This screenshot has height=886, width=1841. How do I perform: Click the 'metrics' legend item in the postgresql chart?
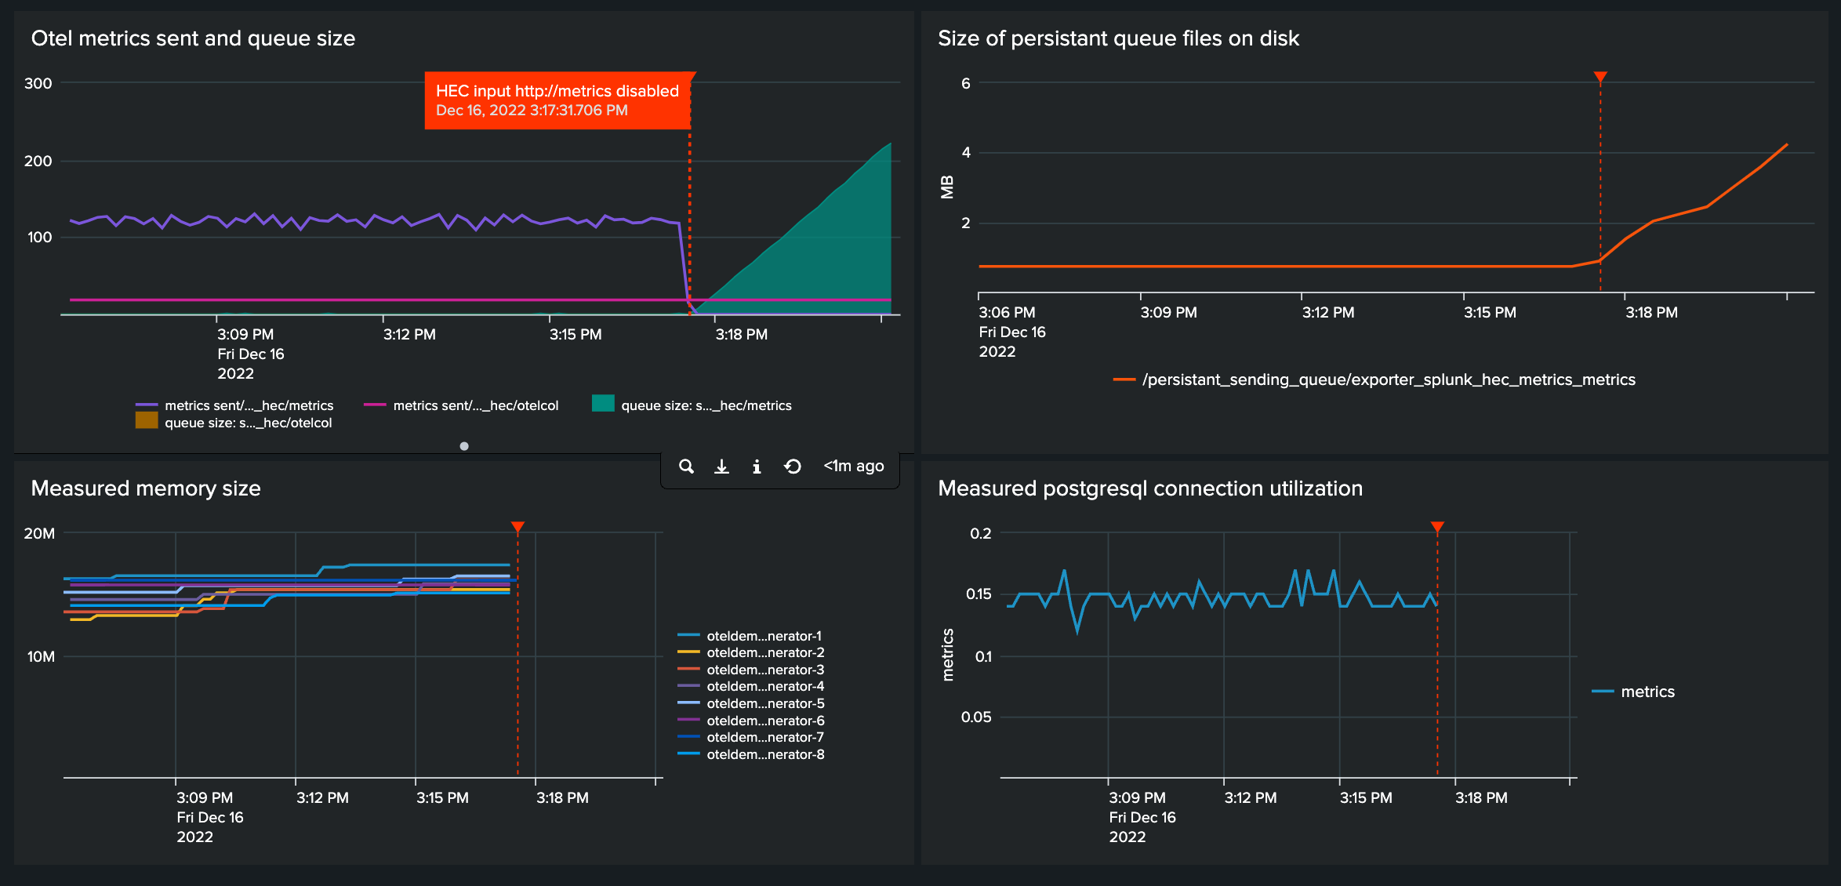point(1647,692)
